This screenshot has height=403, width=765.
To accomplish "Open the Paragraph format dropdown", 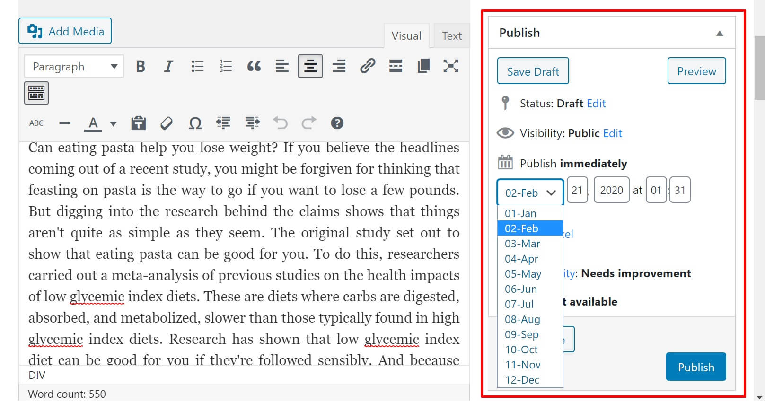I will pos(74,67).
